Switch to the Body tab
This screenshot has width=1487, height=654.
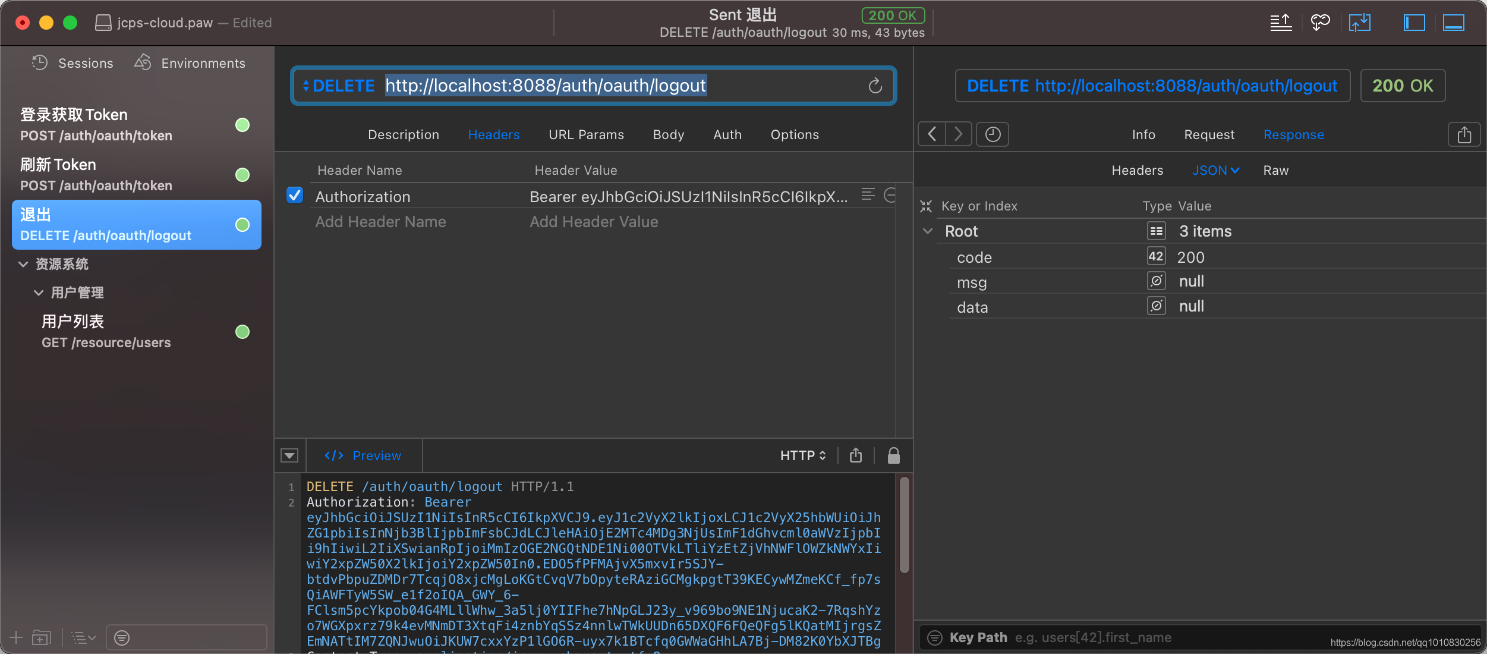tap(668, 135)
